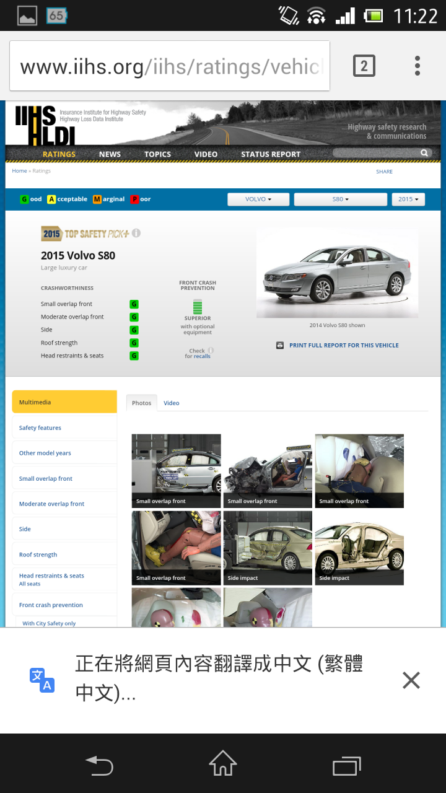The width and height of the screenshot is (446, 793).
Task: Tap the picture notification icon in status bar
Action: click(27, 15)
